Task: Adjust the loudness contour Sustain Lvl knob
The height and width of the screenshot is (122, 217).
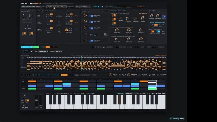Action: pos(141,39)
